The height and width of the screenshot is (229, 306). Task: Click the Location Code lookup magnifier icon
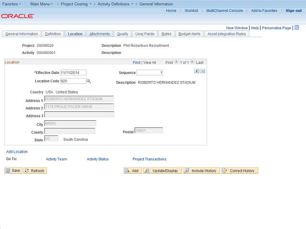88,81
